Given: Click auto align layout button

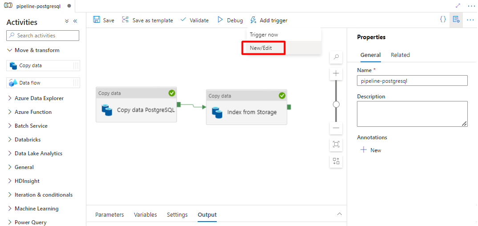Looking at the screenshot, I should 336,161.
